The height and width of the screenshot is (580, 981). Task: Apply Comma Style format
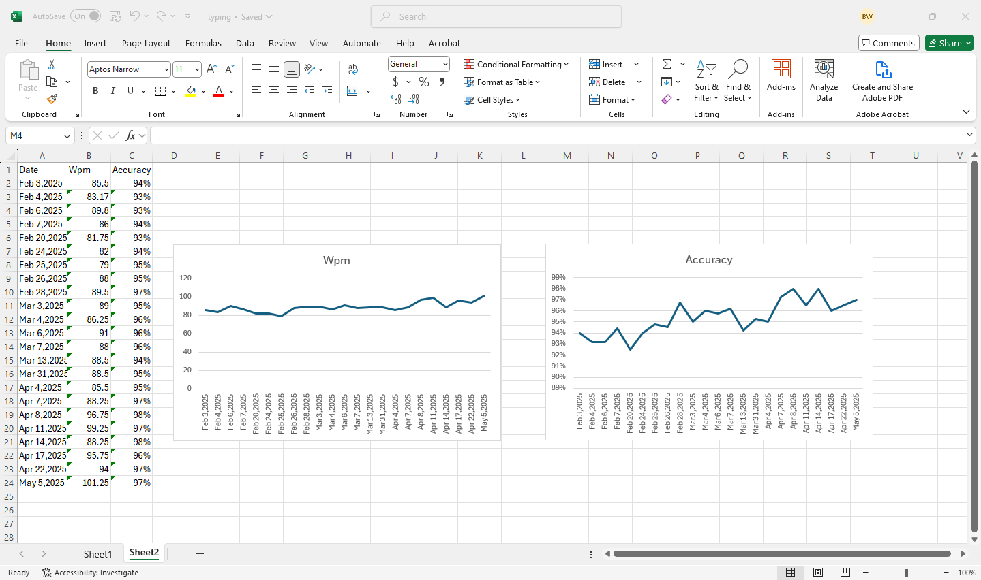(x=442, y=82)
